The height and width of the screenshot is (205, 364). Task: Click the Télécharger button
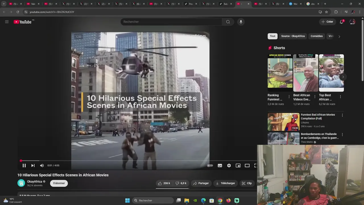click(225, 183)
